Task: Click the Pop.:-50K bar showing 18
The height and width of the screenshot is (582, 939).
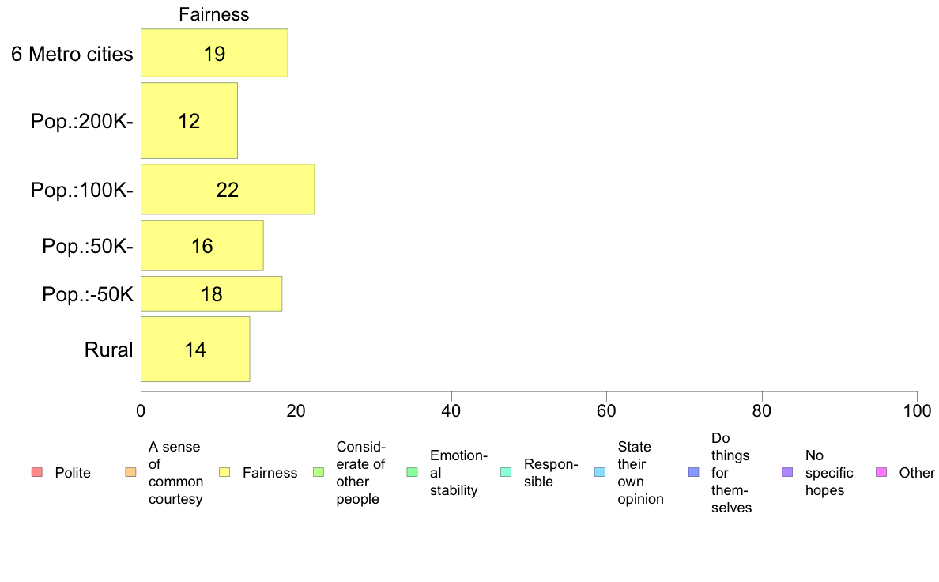Action: [211, 293]
